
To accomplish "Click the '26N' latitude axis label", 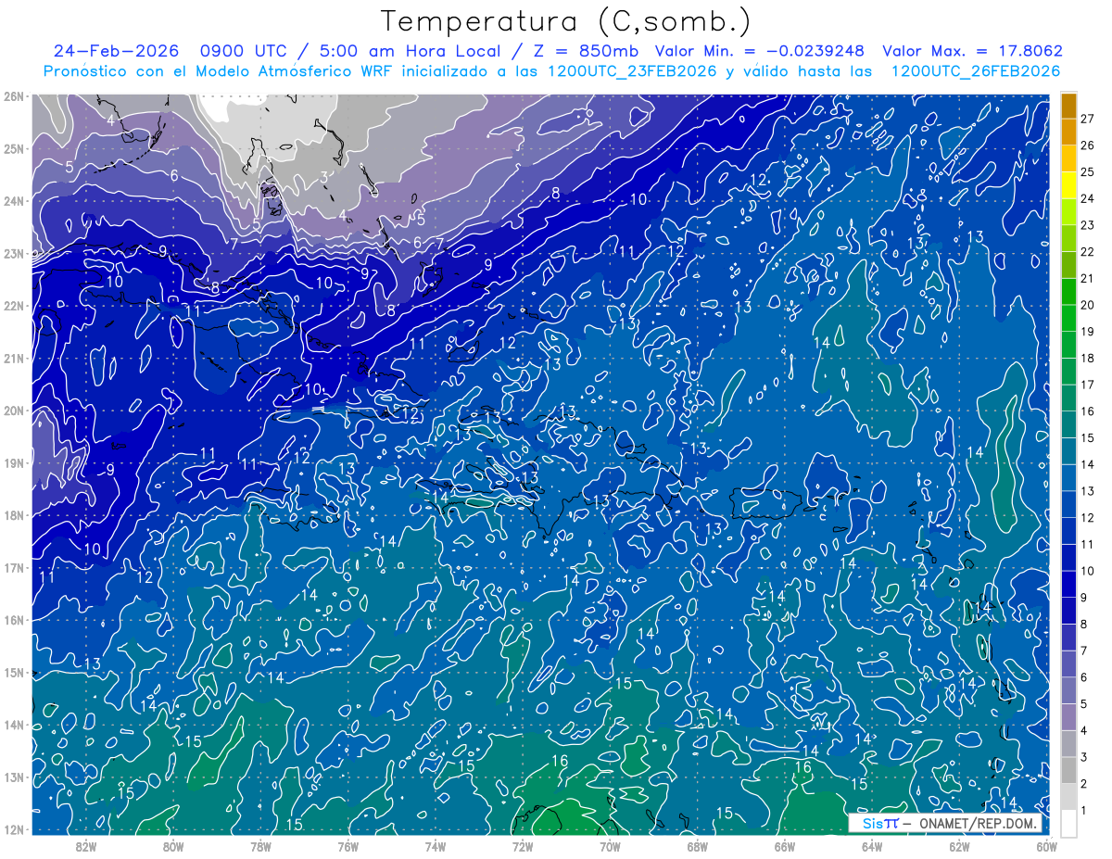I will (15, 96).
